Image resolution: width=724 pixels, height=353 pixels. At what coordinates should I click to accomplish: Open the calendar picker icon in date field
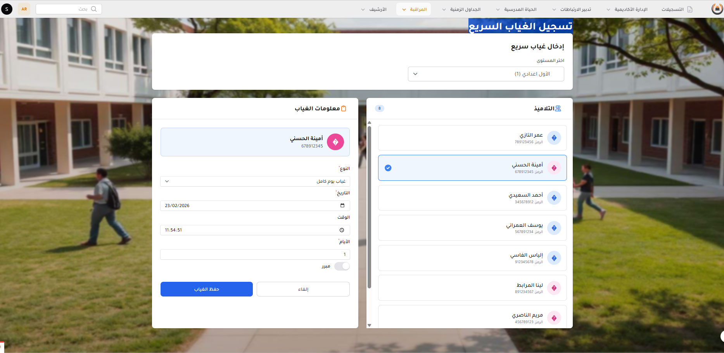[x=342, y=206]
